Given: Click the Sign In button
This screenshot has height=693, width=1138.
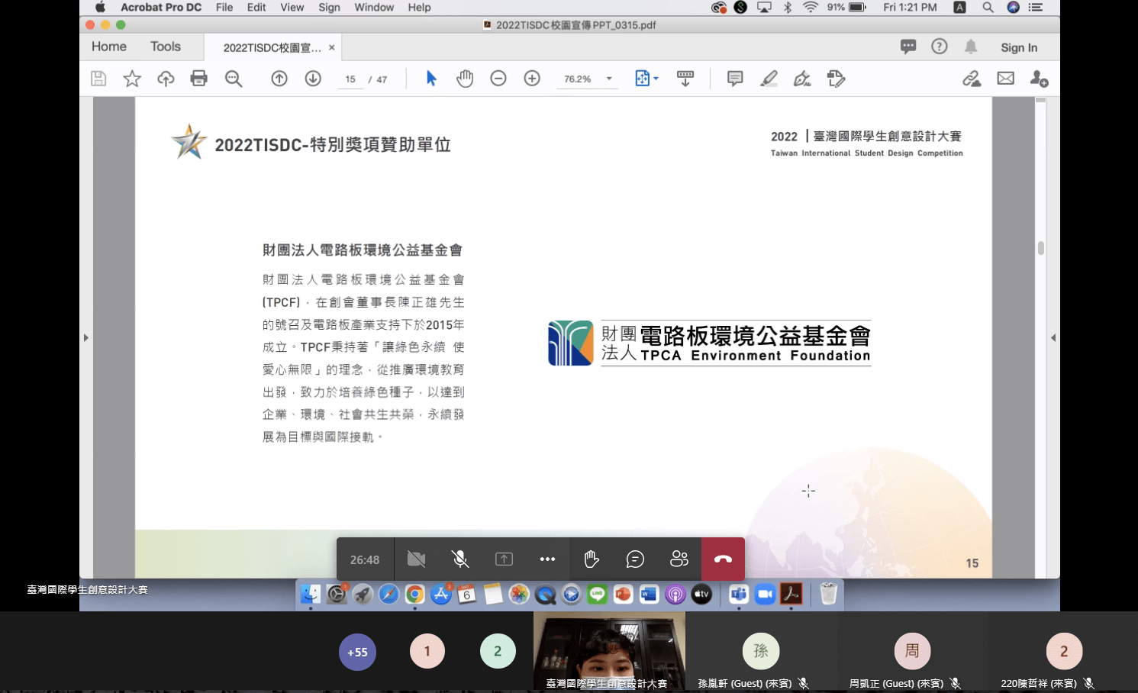Looking at the screenshot, I should click(x=1019, y=47).
